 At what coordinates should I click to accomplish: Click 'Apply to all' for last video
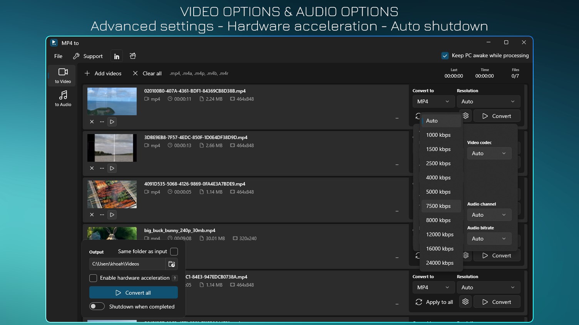coord(434,302)
